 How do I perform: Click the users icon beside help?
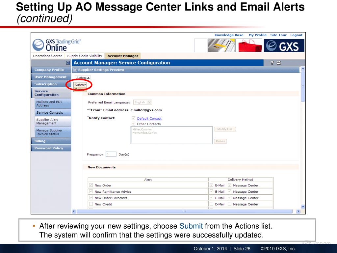coord(279,63)
